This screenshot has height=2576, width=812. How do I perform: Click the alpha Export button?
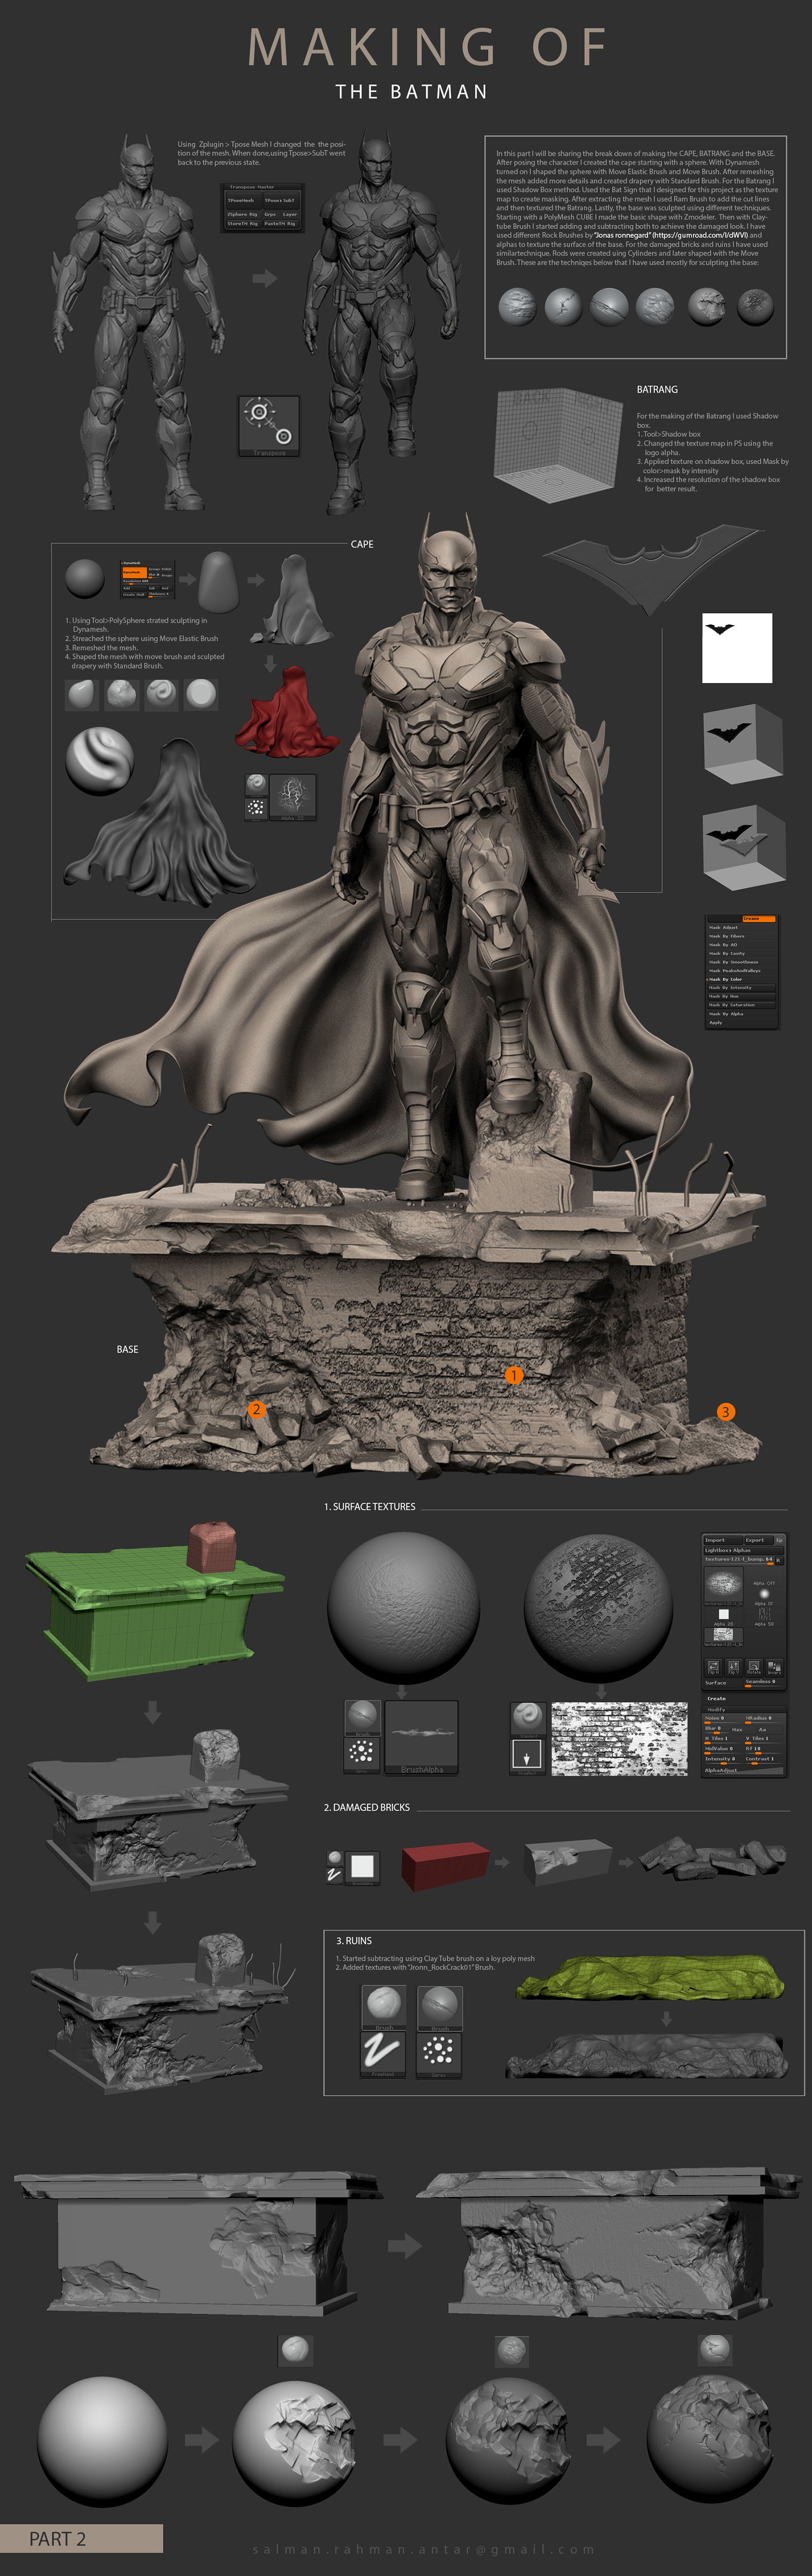click(x=759, y=1541)
